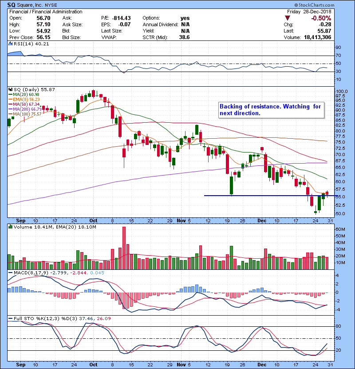
Task: Click the Last price 55.87 in header
Action: point(324,31)
